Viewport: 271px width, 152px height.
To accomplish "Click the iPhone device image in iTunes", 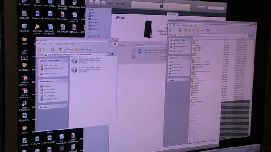I will (148, 29).
